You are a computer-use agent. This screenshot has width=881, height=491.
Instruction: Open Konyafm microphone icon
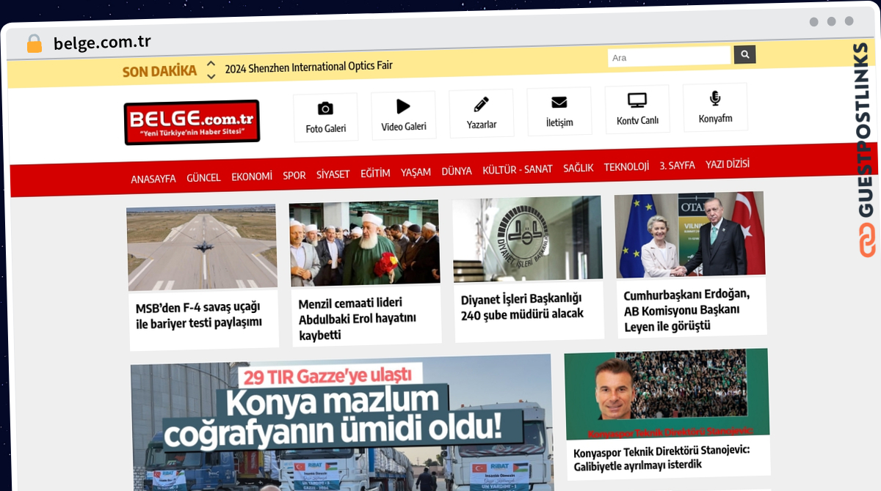(714, 98)
